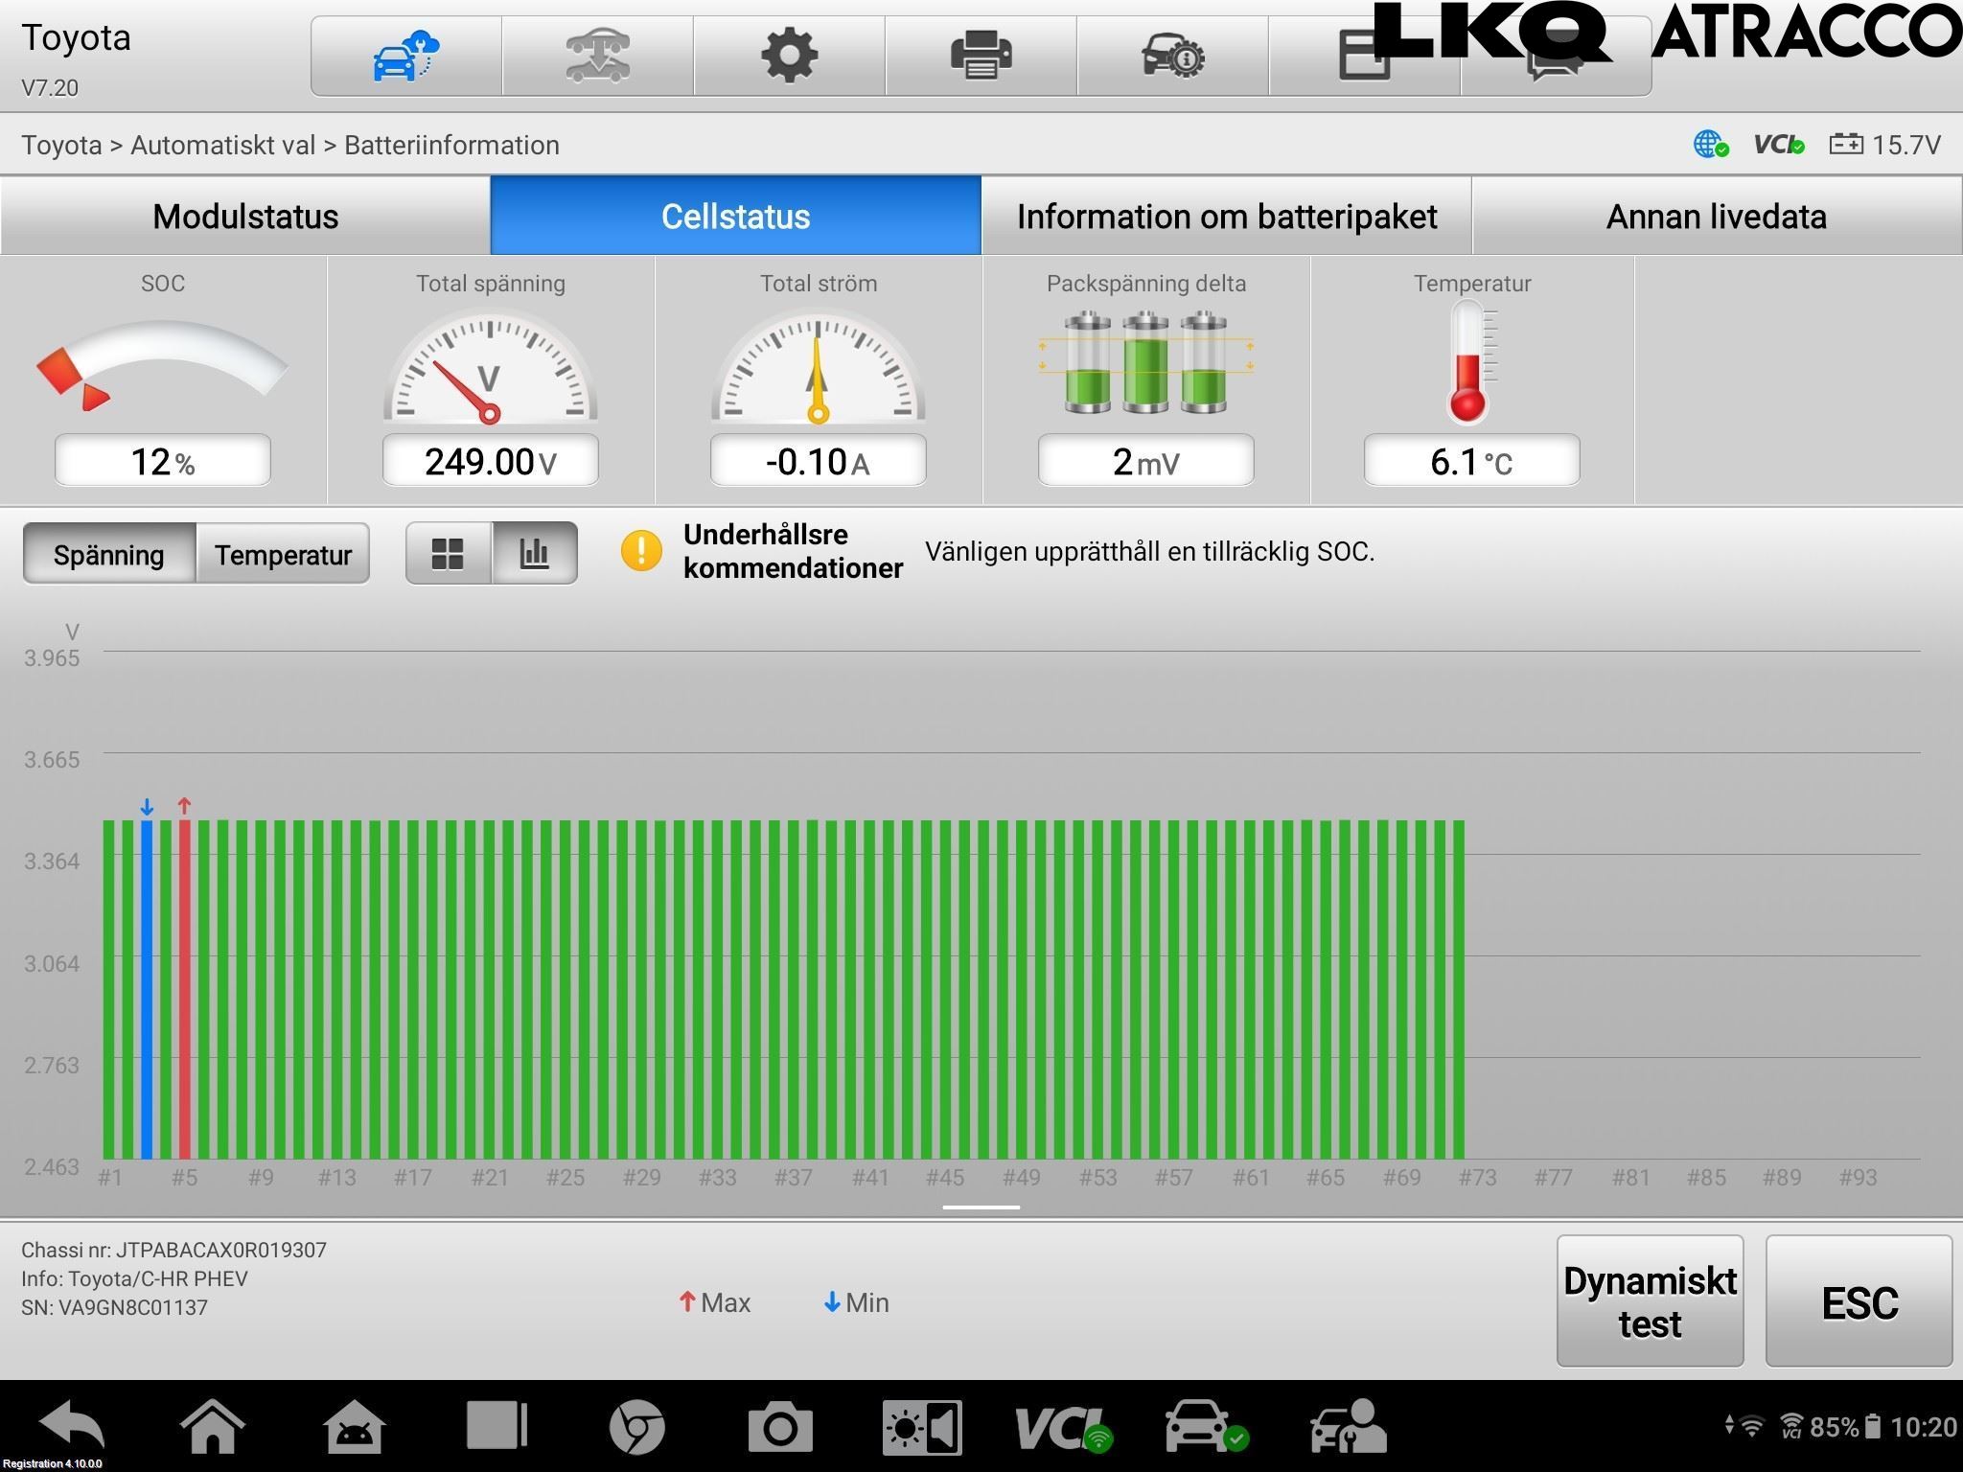Open the Android robot home icon
This screenshot has height=1472, width=1963.
click(355, 1426)
